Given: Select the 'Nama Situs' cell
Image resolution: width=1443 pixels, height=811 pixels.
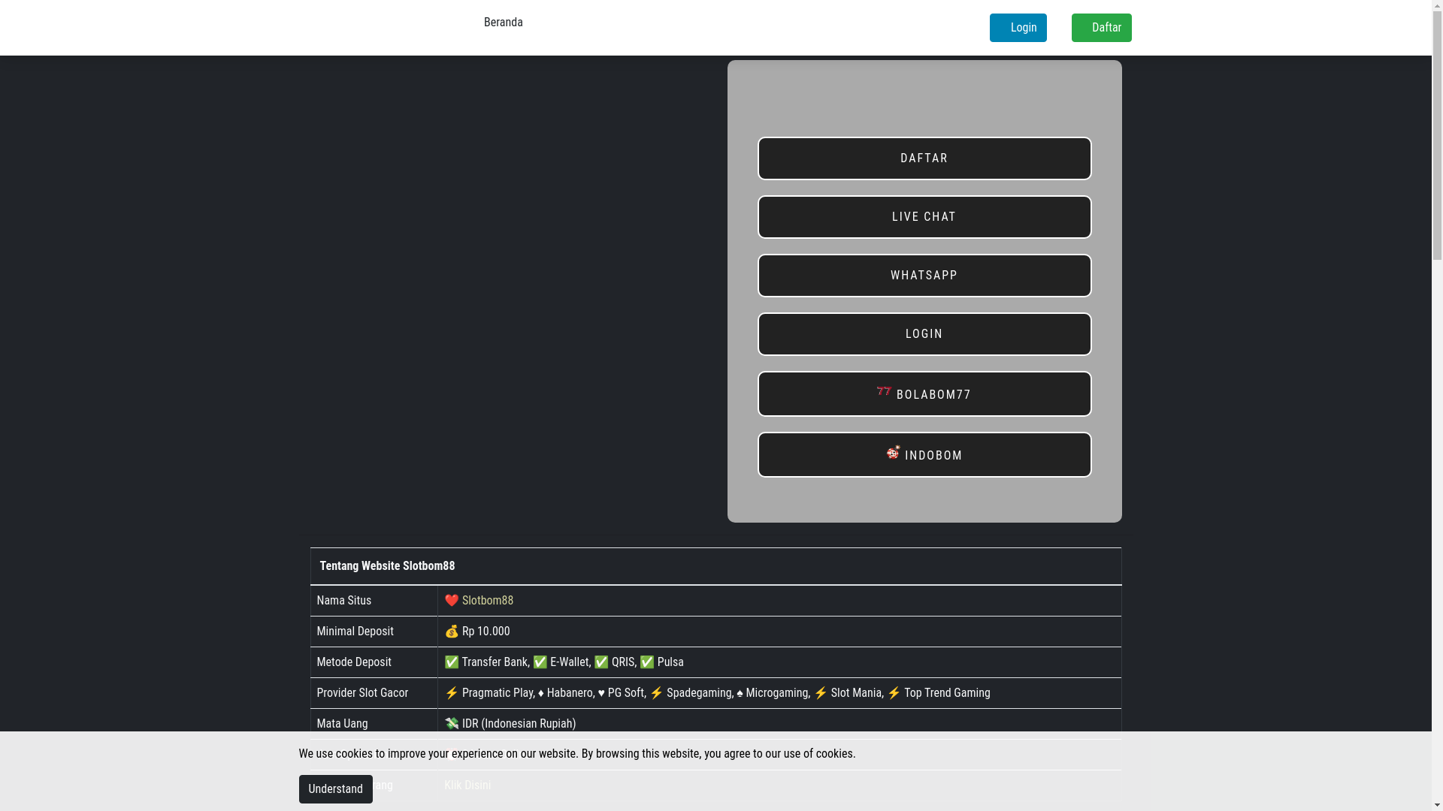Looking at the screenshot, I should pos(374,601).
